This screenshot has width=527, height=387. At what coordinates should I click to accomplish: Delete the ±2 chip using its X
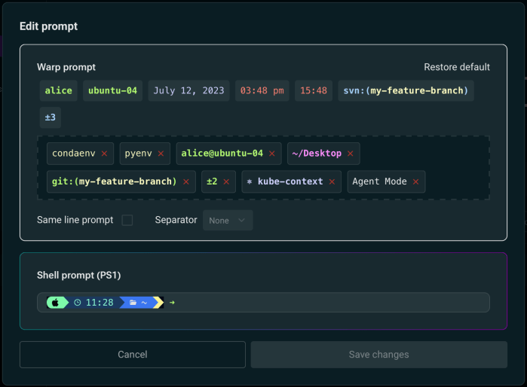[x=227, y=182]
